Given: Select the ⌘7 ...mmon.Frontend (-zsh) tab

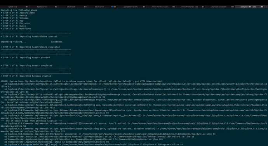Looking at the screenshot, I should (191, 7).
